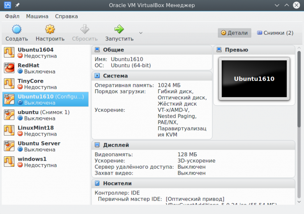This screenshot has height=214, width=304.
Task: Click the ubuntu (Снимок 1) OS icon
Action: (9, 115)
